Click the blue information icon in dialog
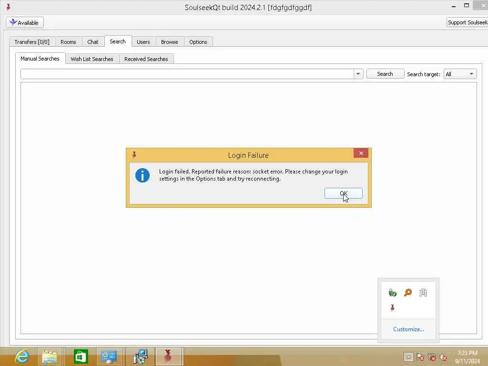The height and width of the screenshot is (366, 488). [x=142, y=175]
